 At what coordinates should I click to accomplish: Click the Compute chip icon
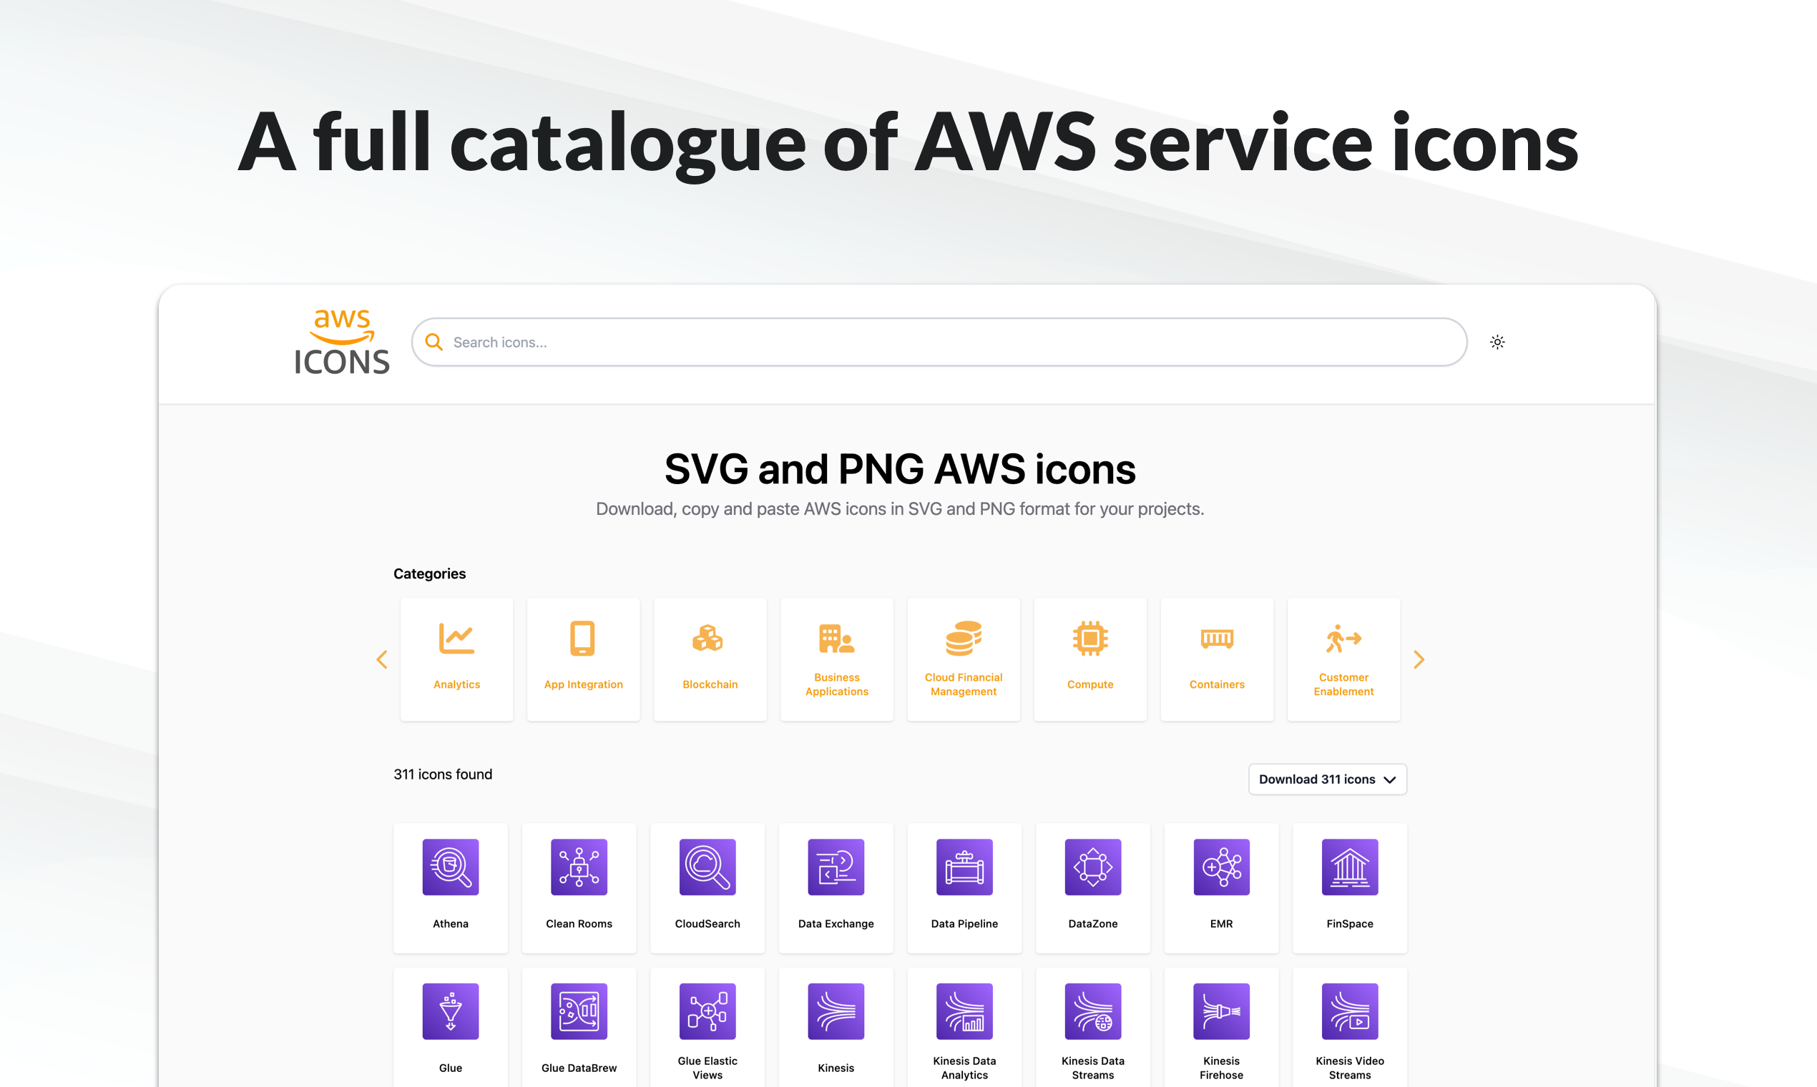(x=1090, y=638)
